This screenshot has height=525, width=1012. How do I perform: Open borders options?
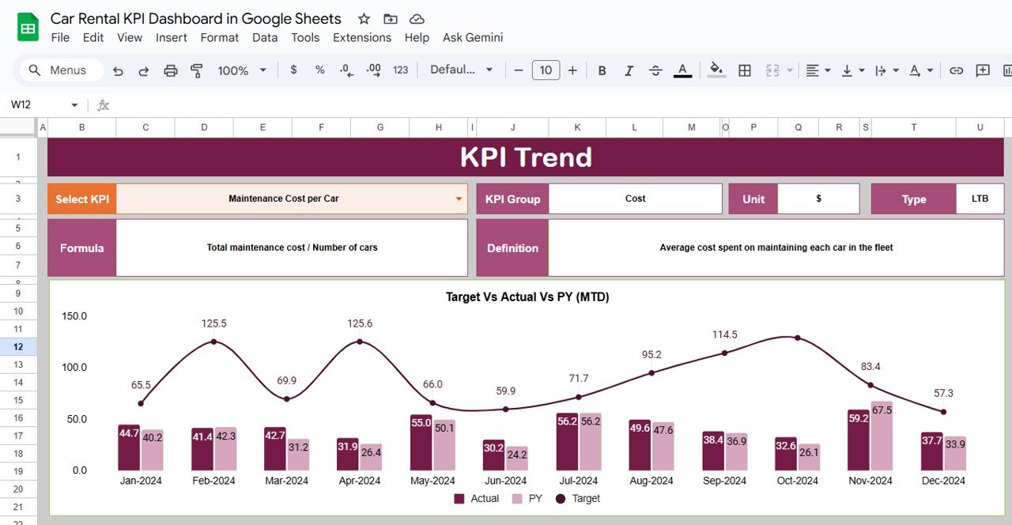(x=744, y=70)
